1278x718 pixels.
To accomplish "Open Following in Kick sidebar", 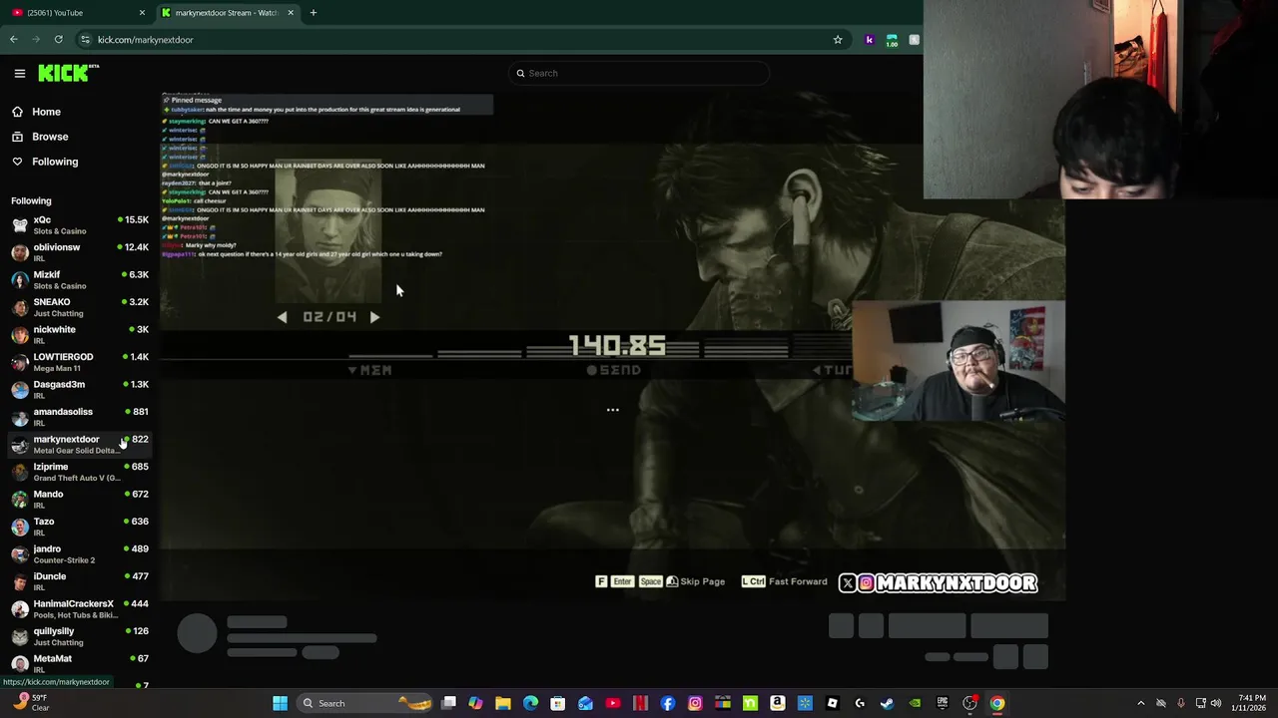I will [x=55, y=162].
